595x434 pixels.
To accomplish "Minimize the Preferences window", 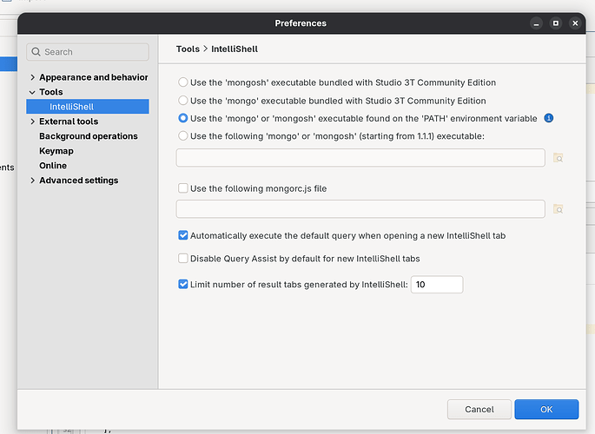I will 536,23.
